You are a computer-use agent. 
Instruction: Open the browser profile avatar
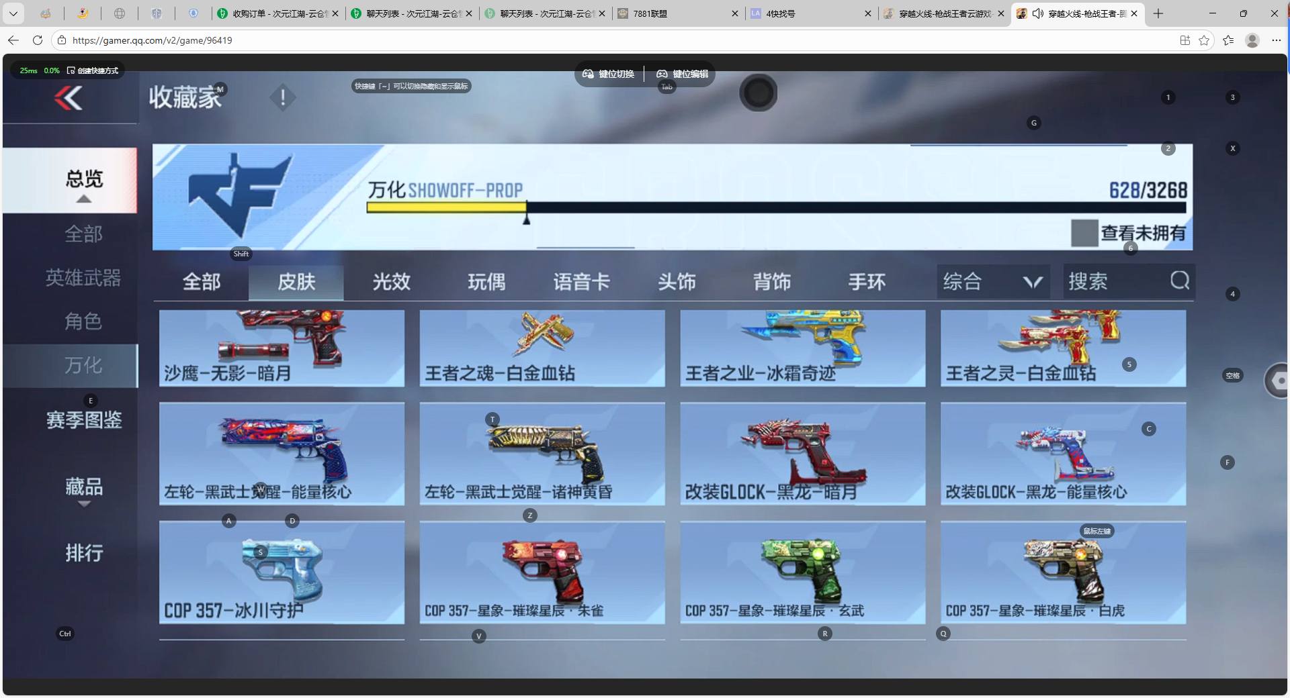click(x=1252, y=40)
